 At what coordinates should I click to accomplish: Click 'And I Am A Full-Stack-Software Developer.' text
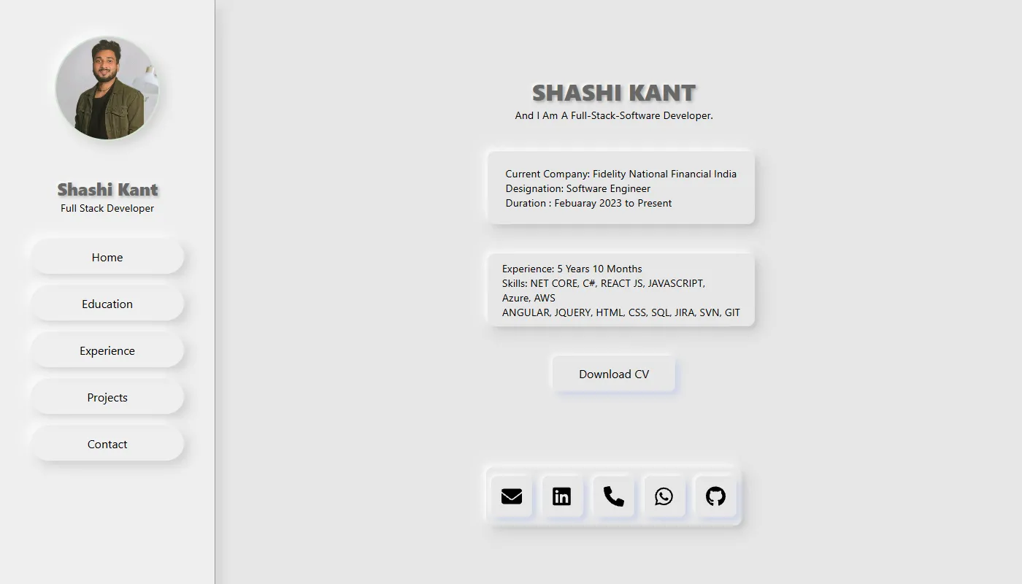[614, 115]
